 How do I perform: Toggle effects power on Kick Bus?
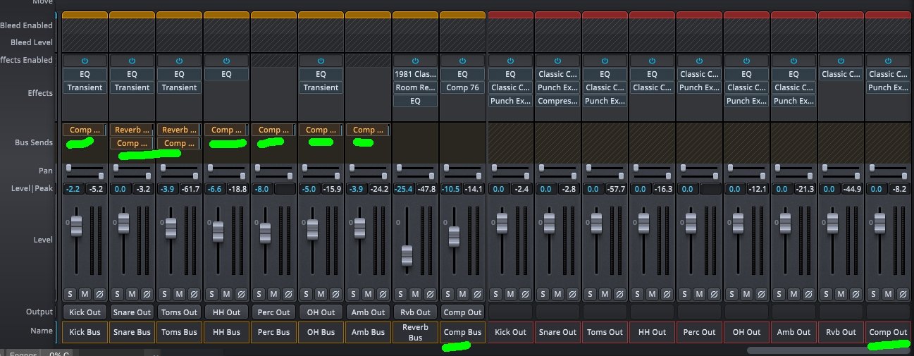(x=85, y=61)
